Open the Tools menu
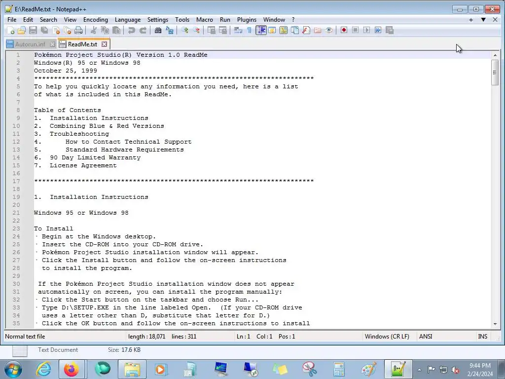 point(182,20)
